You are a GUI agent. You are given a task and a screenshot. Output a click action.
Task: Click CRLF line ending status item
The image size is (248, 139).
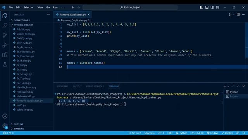pos(170,133)
